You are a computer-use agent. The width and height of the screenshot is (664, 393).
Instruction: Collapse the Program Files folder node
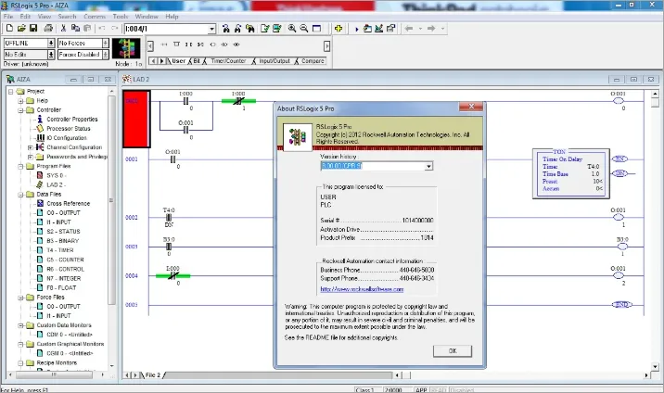click(20, 166)
